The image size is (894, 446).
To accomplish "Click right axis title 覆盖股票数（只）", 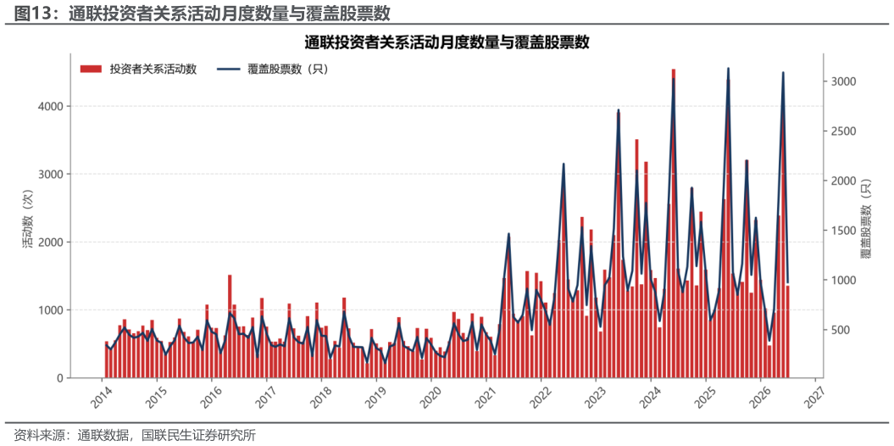I will [x=865, y=219].
